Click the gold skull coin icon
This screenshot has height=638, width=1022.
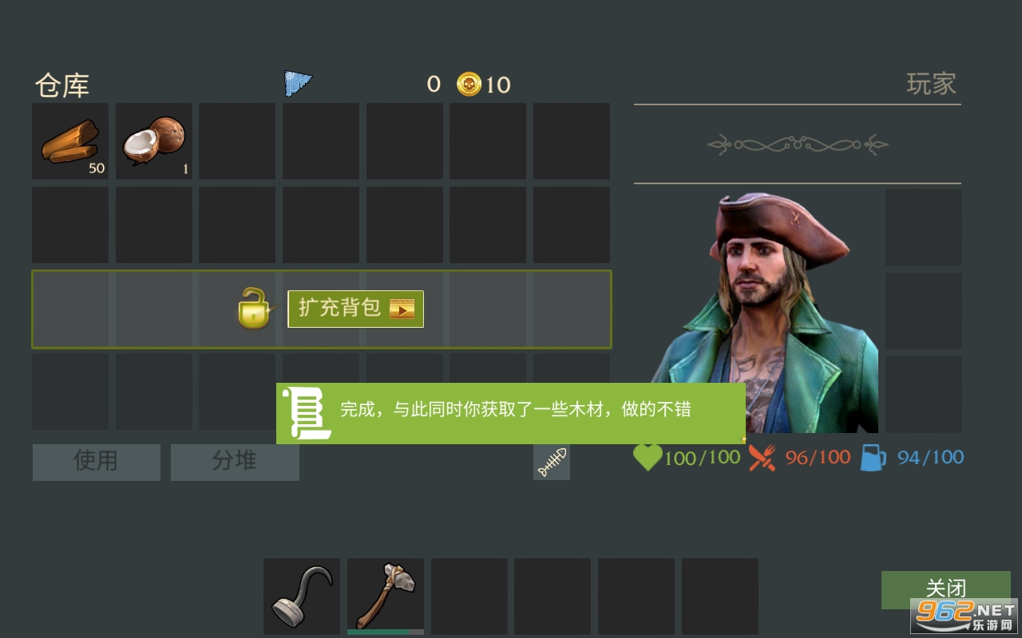click(x=469, y=84)
